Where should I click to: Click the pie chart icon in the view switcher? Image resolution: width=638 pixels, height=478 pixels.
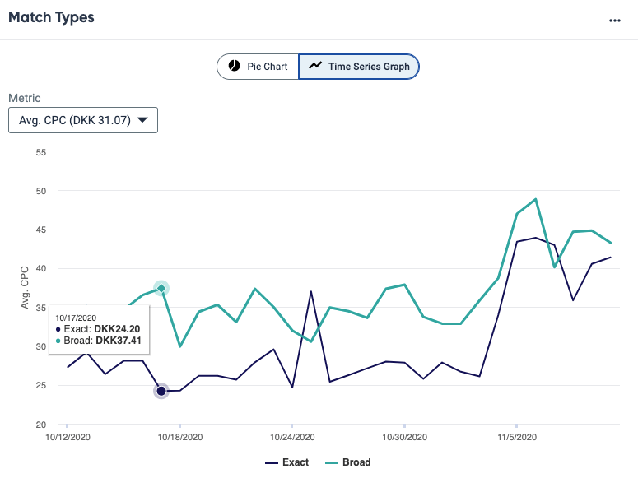[x=234, y=67]
